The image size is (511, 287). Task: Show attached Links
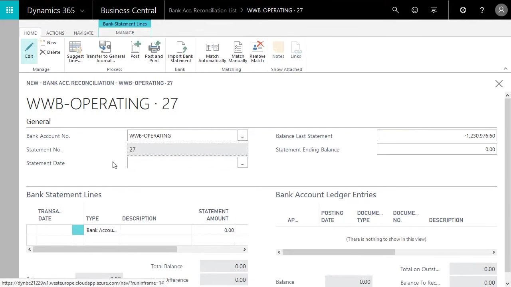tap(296, 50)
